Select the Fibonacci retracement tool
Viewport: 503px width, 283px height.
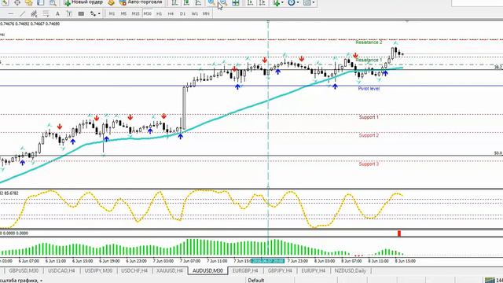[46, 14]
